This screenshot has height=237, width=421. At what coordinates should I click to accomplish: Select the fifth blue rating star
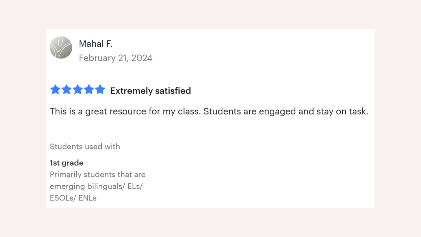tap(100, 90)
